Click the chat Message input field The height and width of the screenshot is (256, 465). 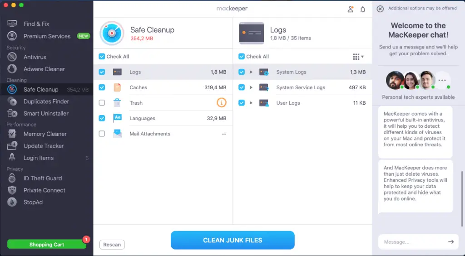[414, 242]
